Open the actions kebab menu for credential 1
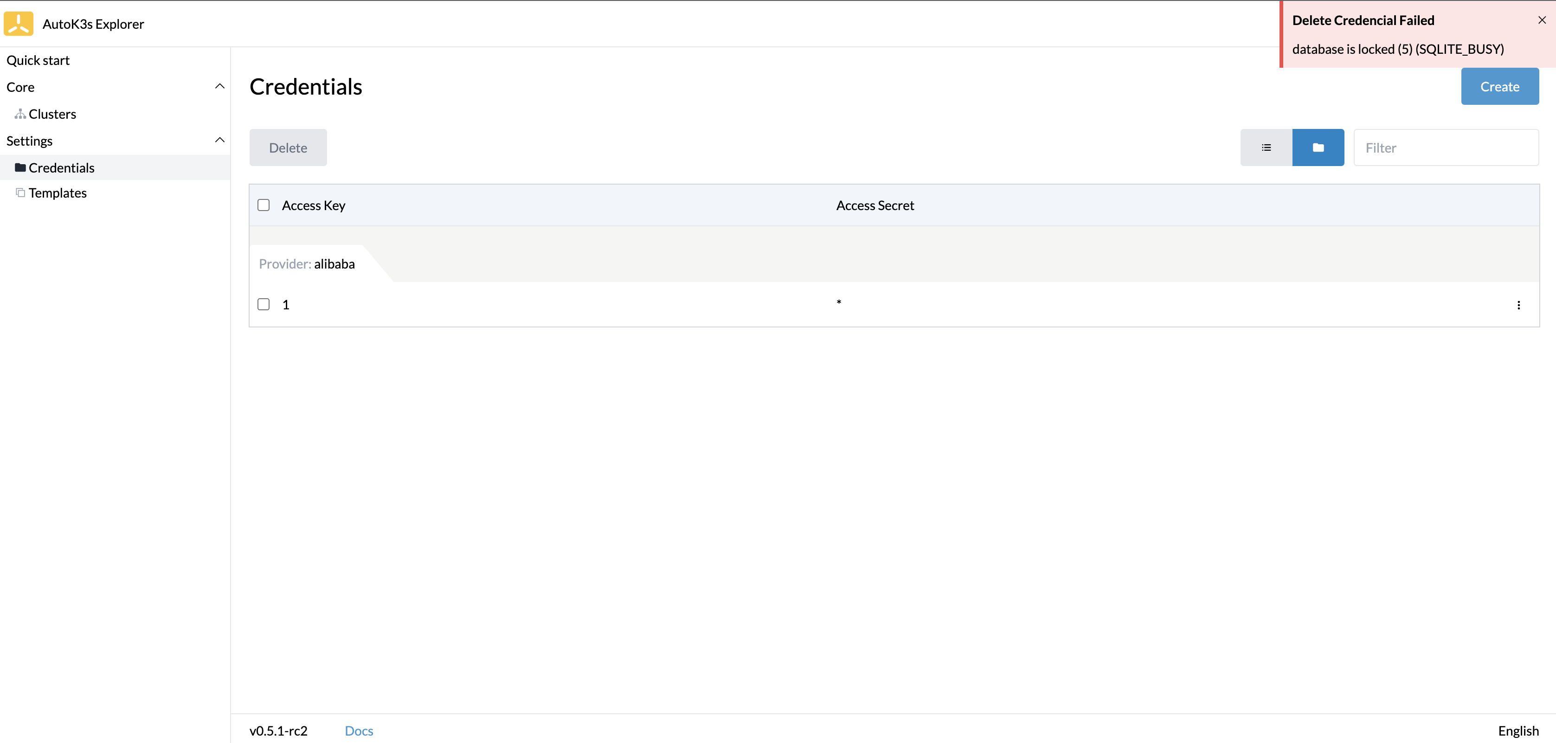1556x743 pixels. [1518, 305]
